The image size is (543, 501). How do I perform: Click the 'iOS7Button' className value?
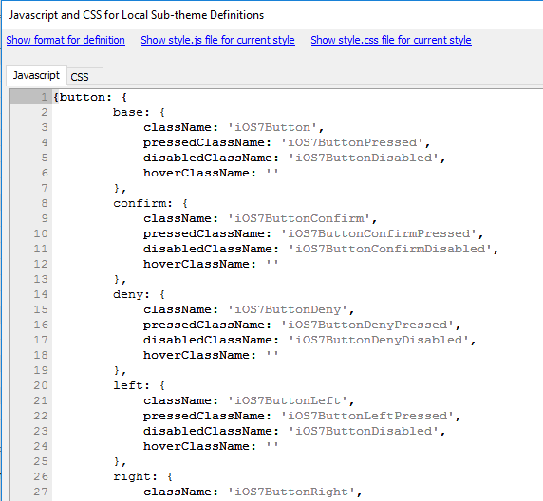pyautogui.click(x=272, y=127)
